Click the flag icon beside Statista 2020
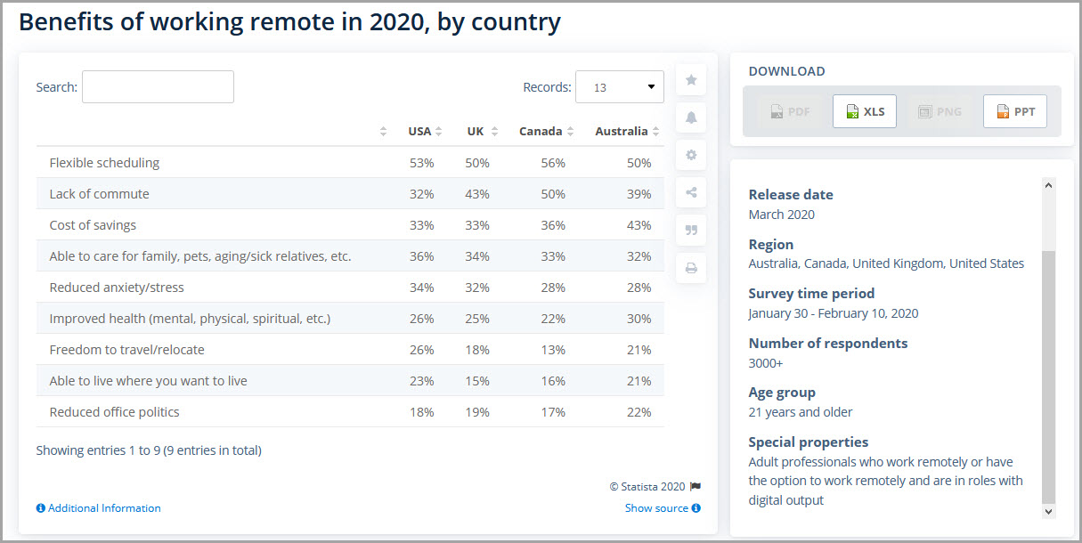The width and height of the screenshot is (1082, 543). (x=696, y=486)
